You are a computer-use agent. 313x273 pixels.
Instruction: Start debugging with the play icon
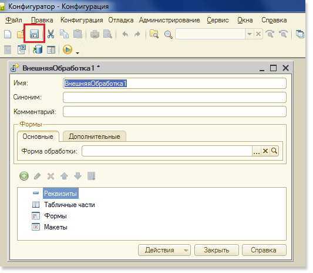[68, 49]
